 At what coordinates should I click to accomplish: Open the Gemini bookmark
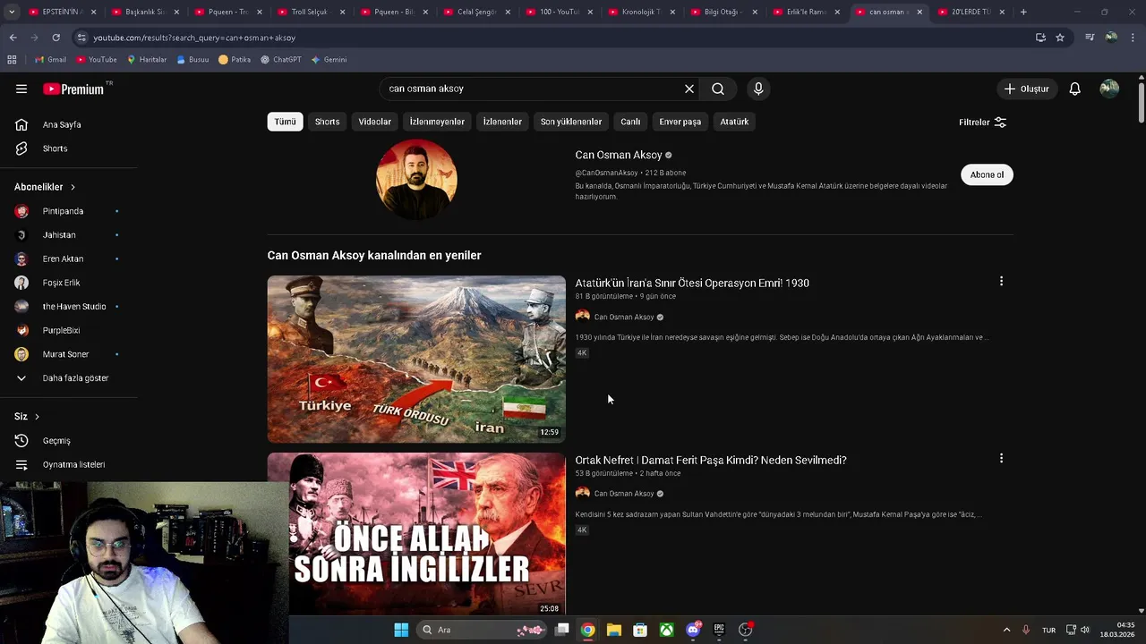coord(329,60)
